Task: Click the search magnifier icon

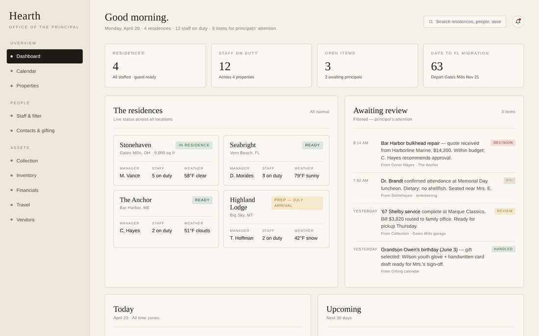Action: coord(431,22)
